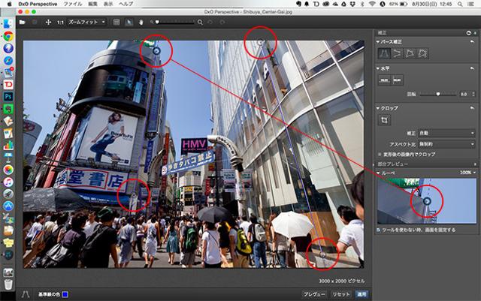The width and height of the screenshot is (481, 301).
Task: Open Photoshop from the dock
Action: coord(8,97)
